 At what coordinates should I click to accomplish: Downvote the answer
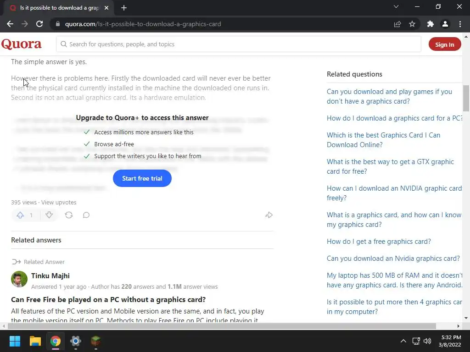click(x=49, y=215)
